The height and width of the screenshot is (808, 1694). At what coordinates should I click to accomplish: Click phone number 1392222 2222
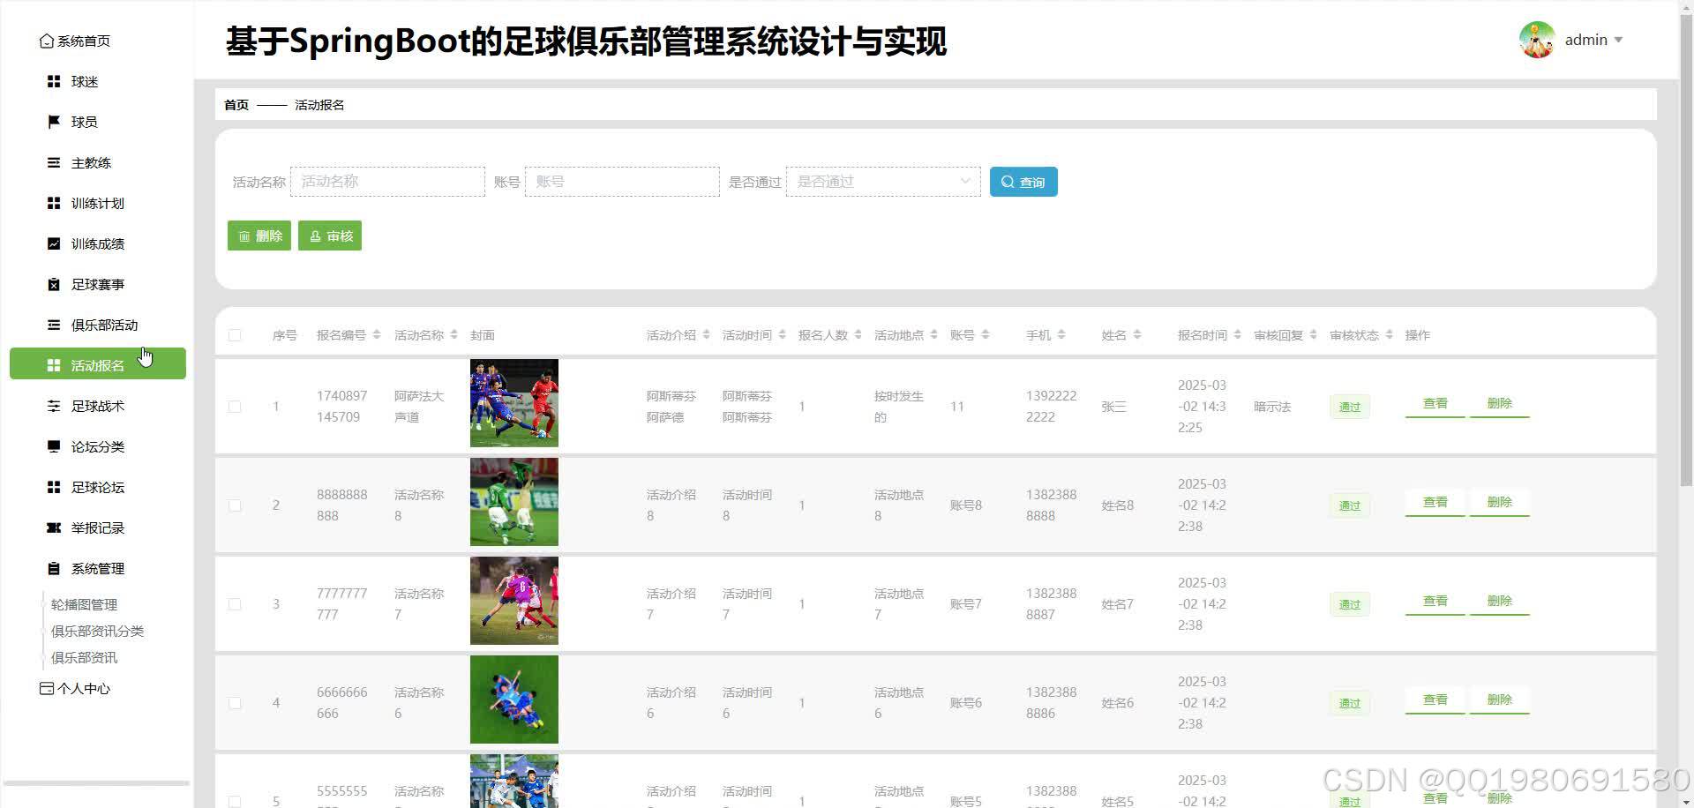click(x=1051, y=407)
